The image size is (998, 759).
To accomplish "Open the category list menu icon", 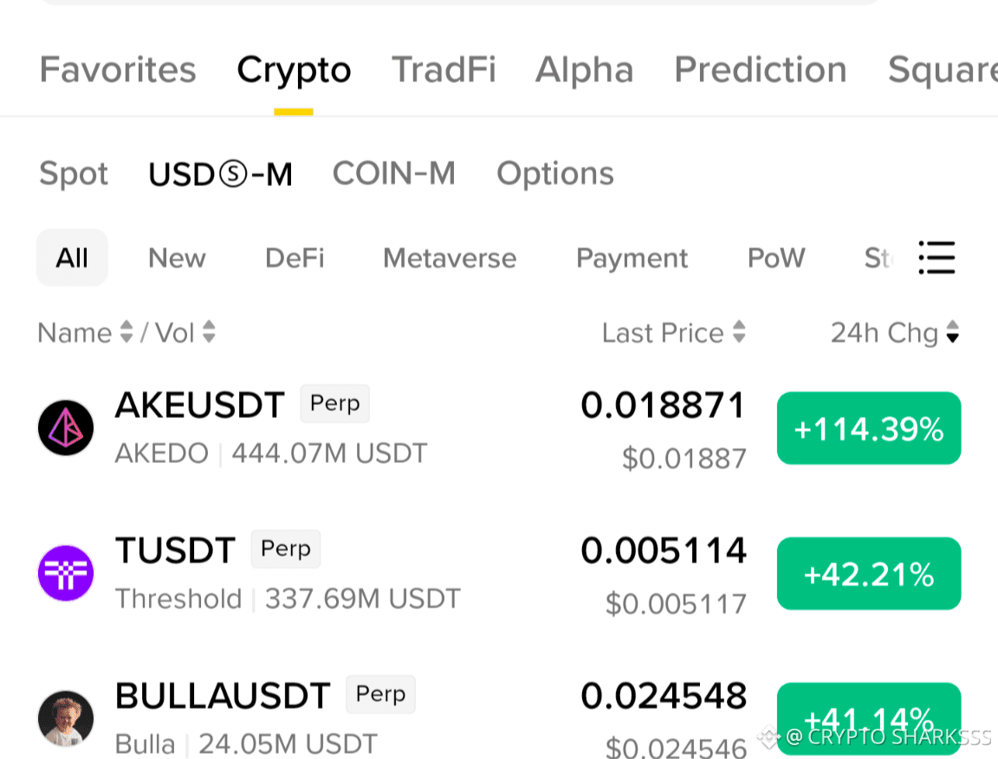I will pos(936,257).
